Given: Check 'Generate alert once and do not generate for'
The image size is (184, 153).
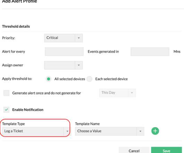Looking at the screenshot, I should 6,93.
